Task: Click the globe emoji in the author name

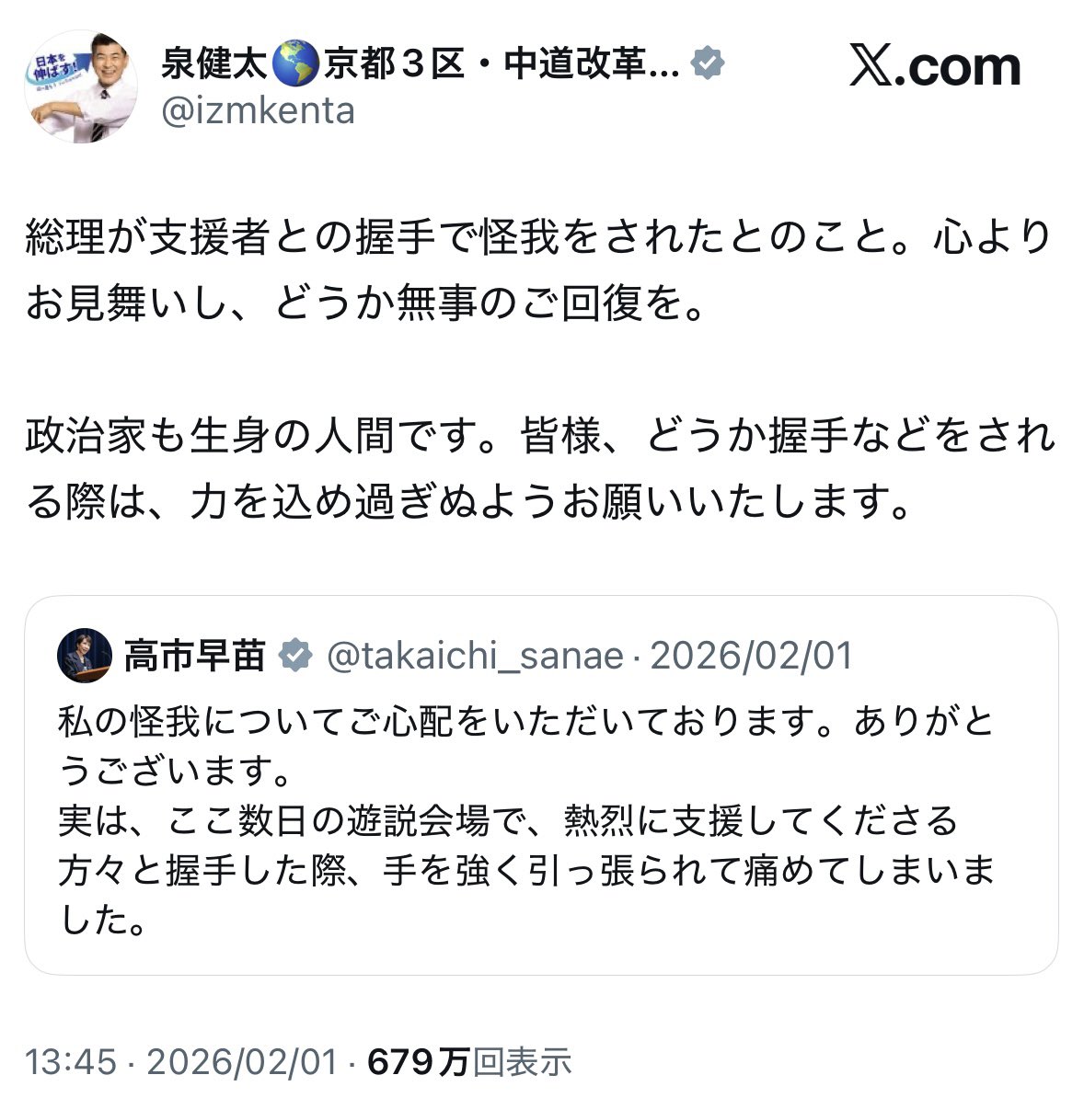Action: click(x=294, y=63)
